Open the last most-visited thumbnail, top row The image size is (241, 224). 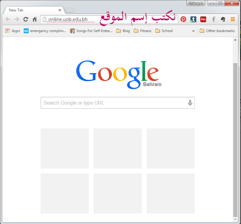pyautogui.click(x=171, y=148)
